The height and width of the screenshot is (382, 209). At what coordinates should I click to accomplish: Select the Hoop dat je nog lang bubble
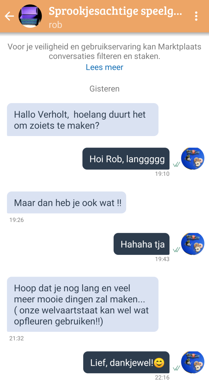(x=83, y=304)
